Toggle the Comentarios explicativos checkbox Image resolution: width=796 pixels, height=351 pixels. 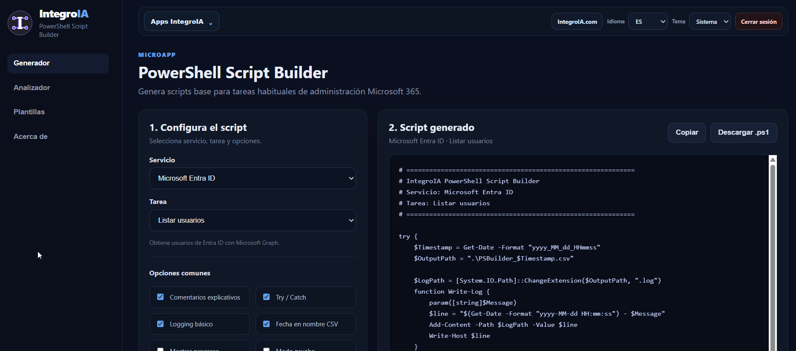pos(160,297)
